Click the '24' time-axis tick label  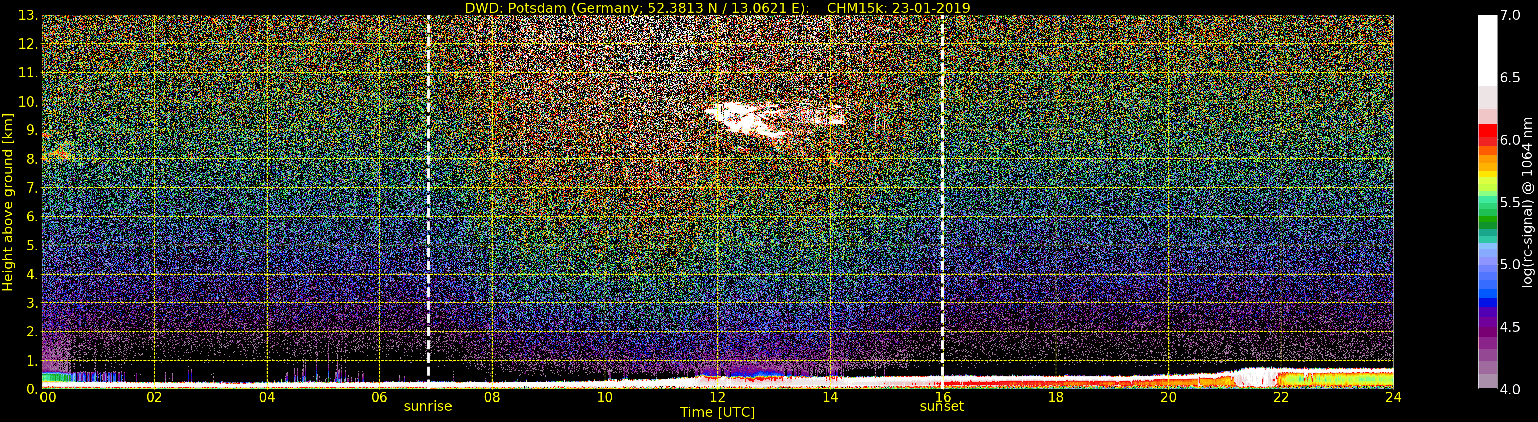pyautogui.click(x=1393, y=397)
